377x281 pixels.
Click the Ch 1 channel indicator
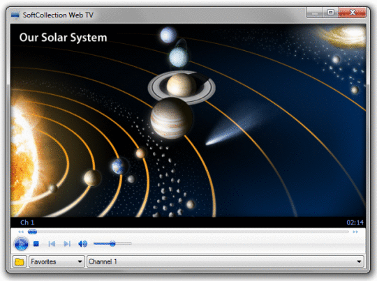pyautogui.click(x=27, y=222)
